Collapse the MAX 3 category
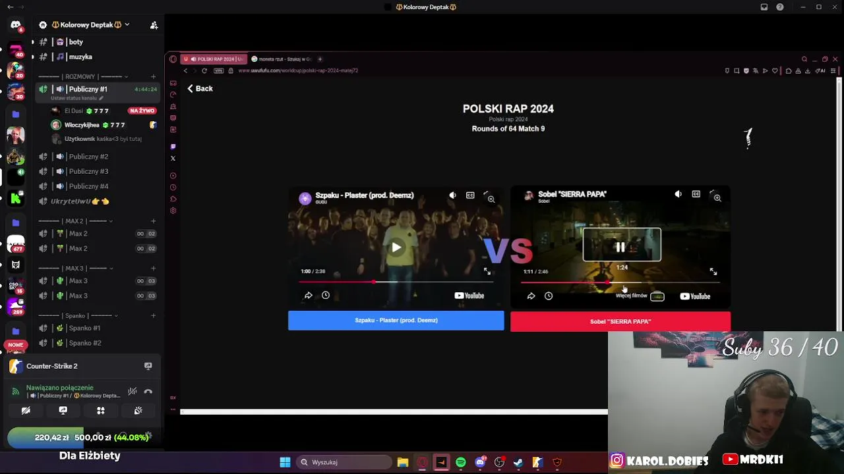The image size is (844, 474). click(x=75, y=269)
